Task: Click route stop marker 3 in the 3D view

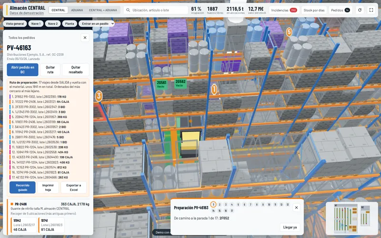Action: 99,96
